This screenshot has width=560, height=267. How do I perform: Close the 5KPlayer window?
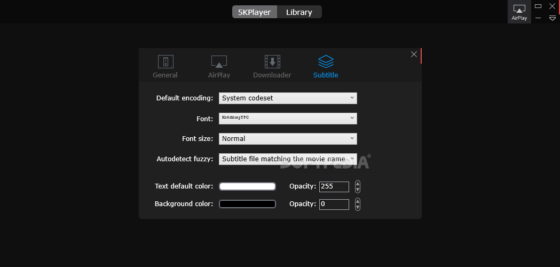click(x=552, y=6)
